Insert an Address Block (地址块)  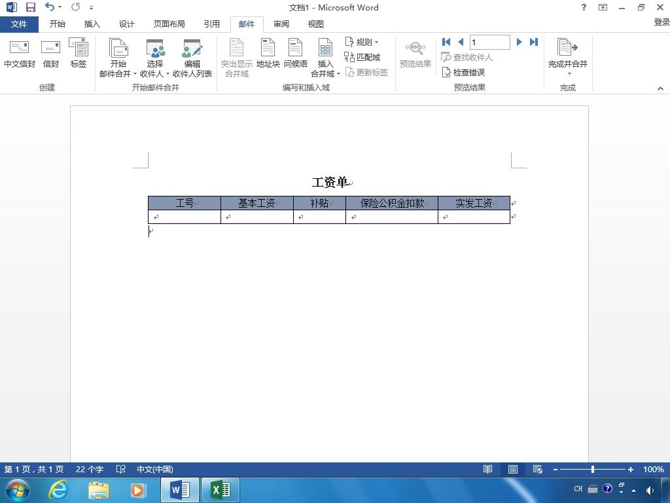pyautogui.click(x=268, y=54)
